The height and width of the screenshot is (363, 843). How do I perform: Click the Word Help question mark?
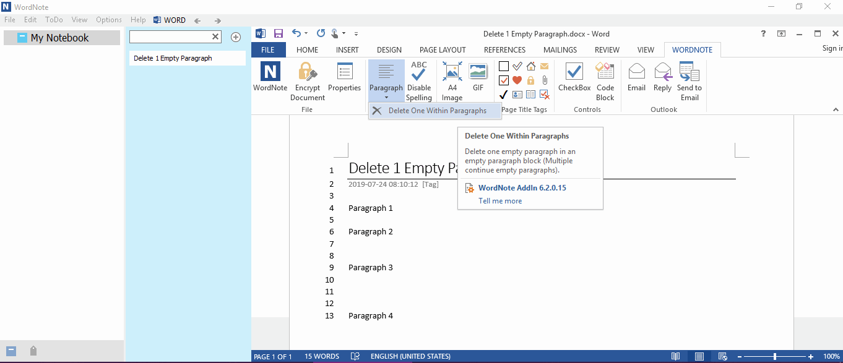(764, 33)
